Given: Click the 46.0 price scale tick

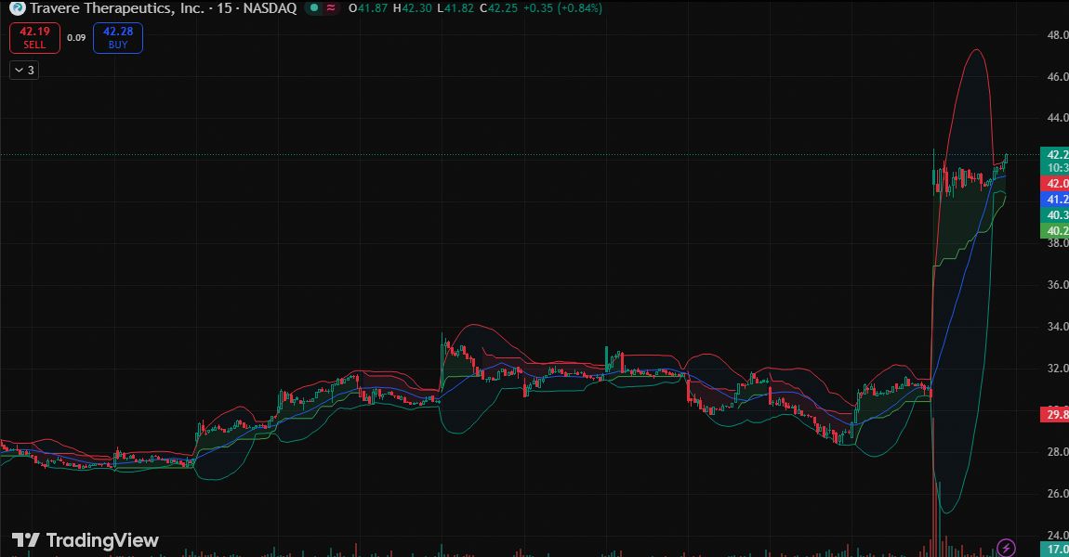Looking at the screenshot, I should point(1058,77).
